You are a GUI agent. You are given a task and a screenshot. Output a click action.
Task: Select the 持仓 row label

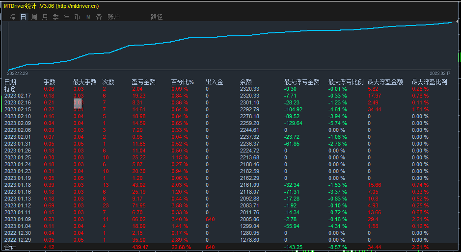(10, 89)
